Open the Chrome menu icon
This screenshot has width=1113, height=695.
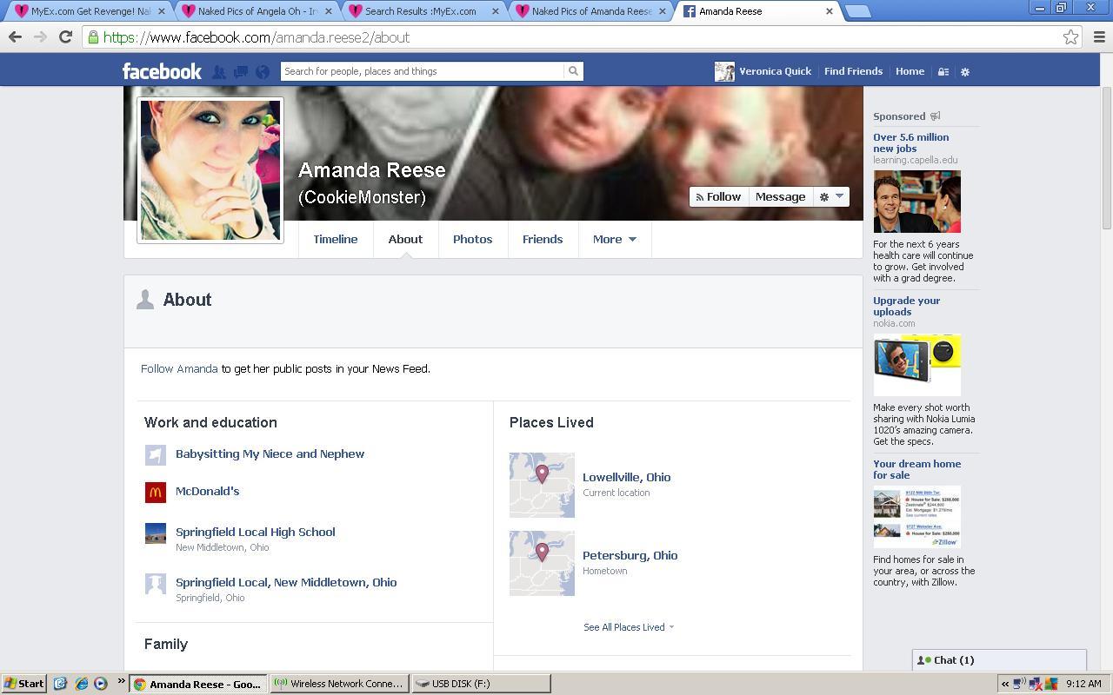click(1099, 37)
